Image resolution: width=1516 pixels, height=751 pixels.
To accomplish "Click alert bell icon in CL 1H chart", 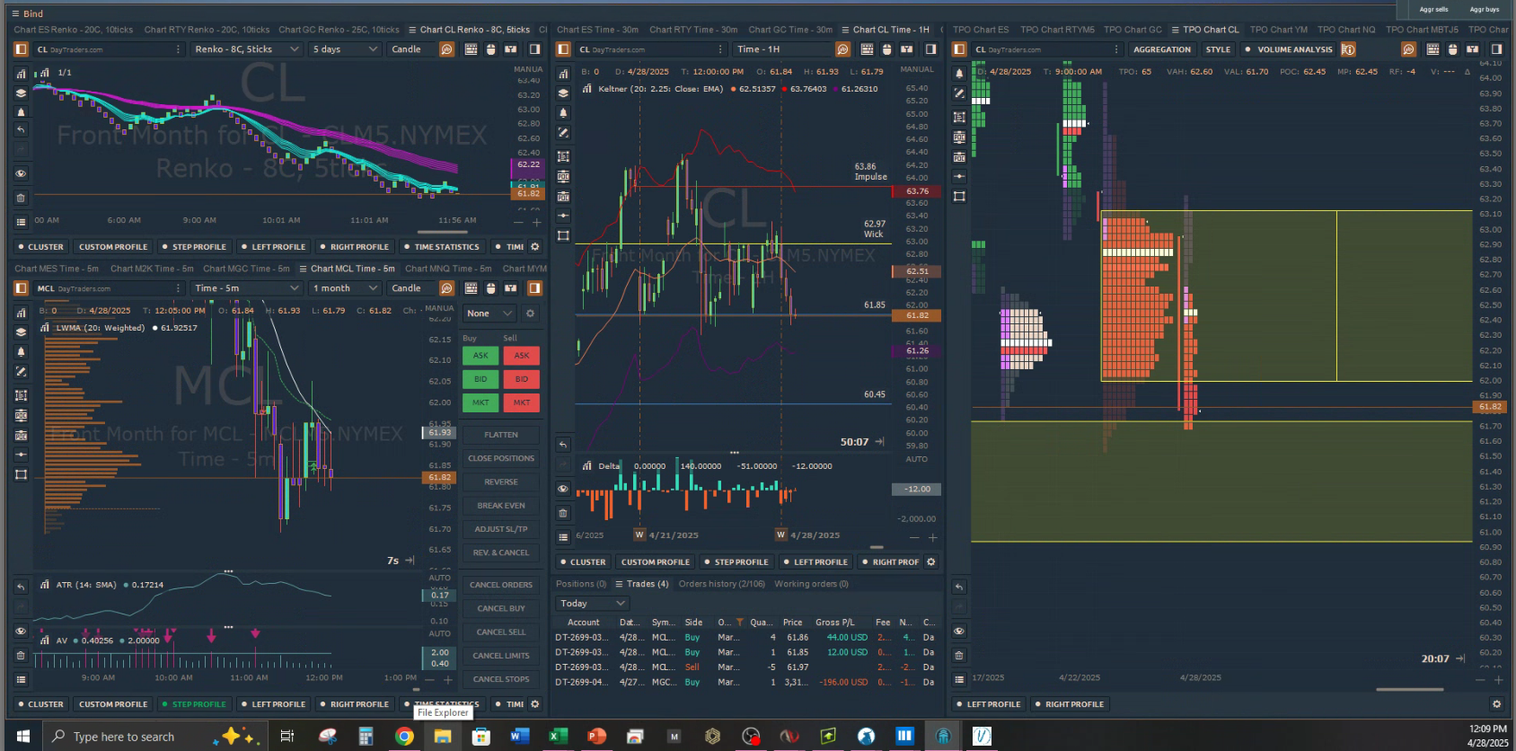I will click(x=563, y=112).
